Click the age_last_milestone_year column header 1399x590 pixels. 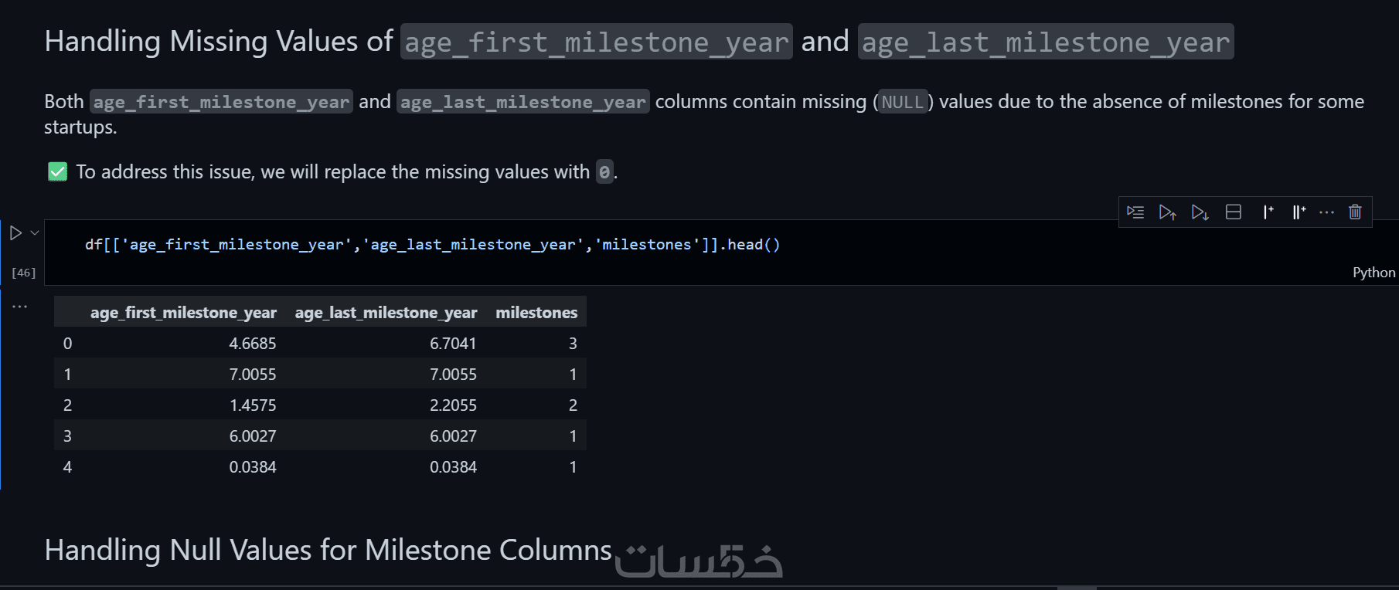386,313
